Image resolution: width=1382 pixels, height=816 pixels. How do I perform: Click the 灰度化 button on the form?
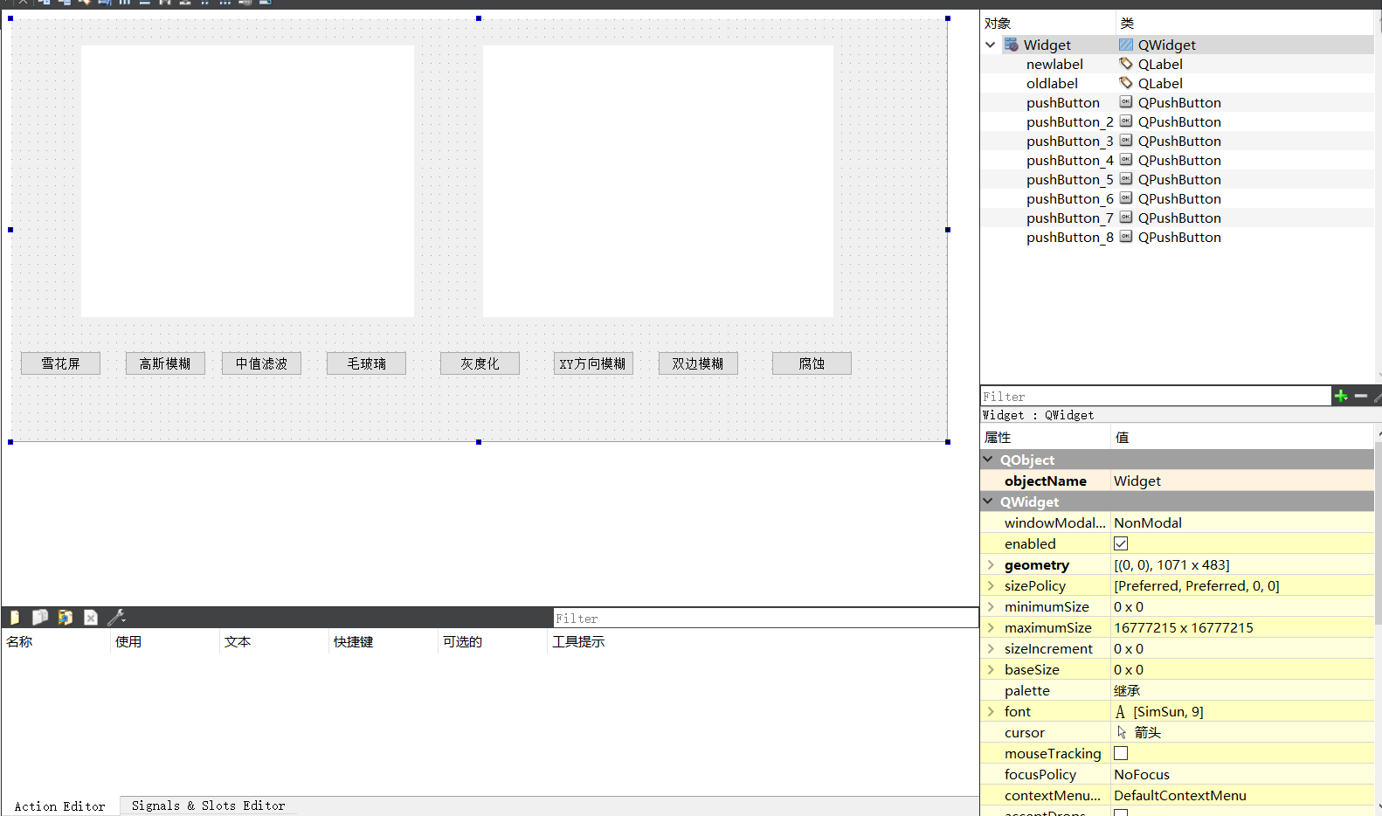pyautogui.click(x=480, y=363)
